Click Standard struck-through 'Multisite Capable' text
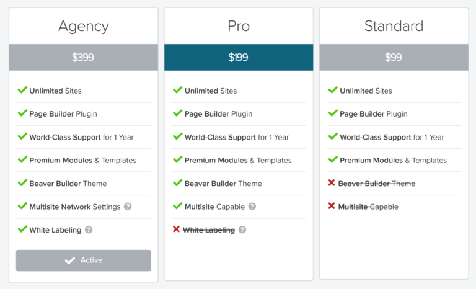The height and width of the screenshot is (289, 476). (x=368, y=207)
